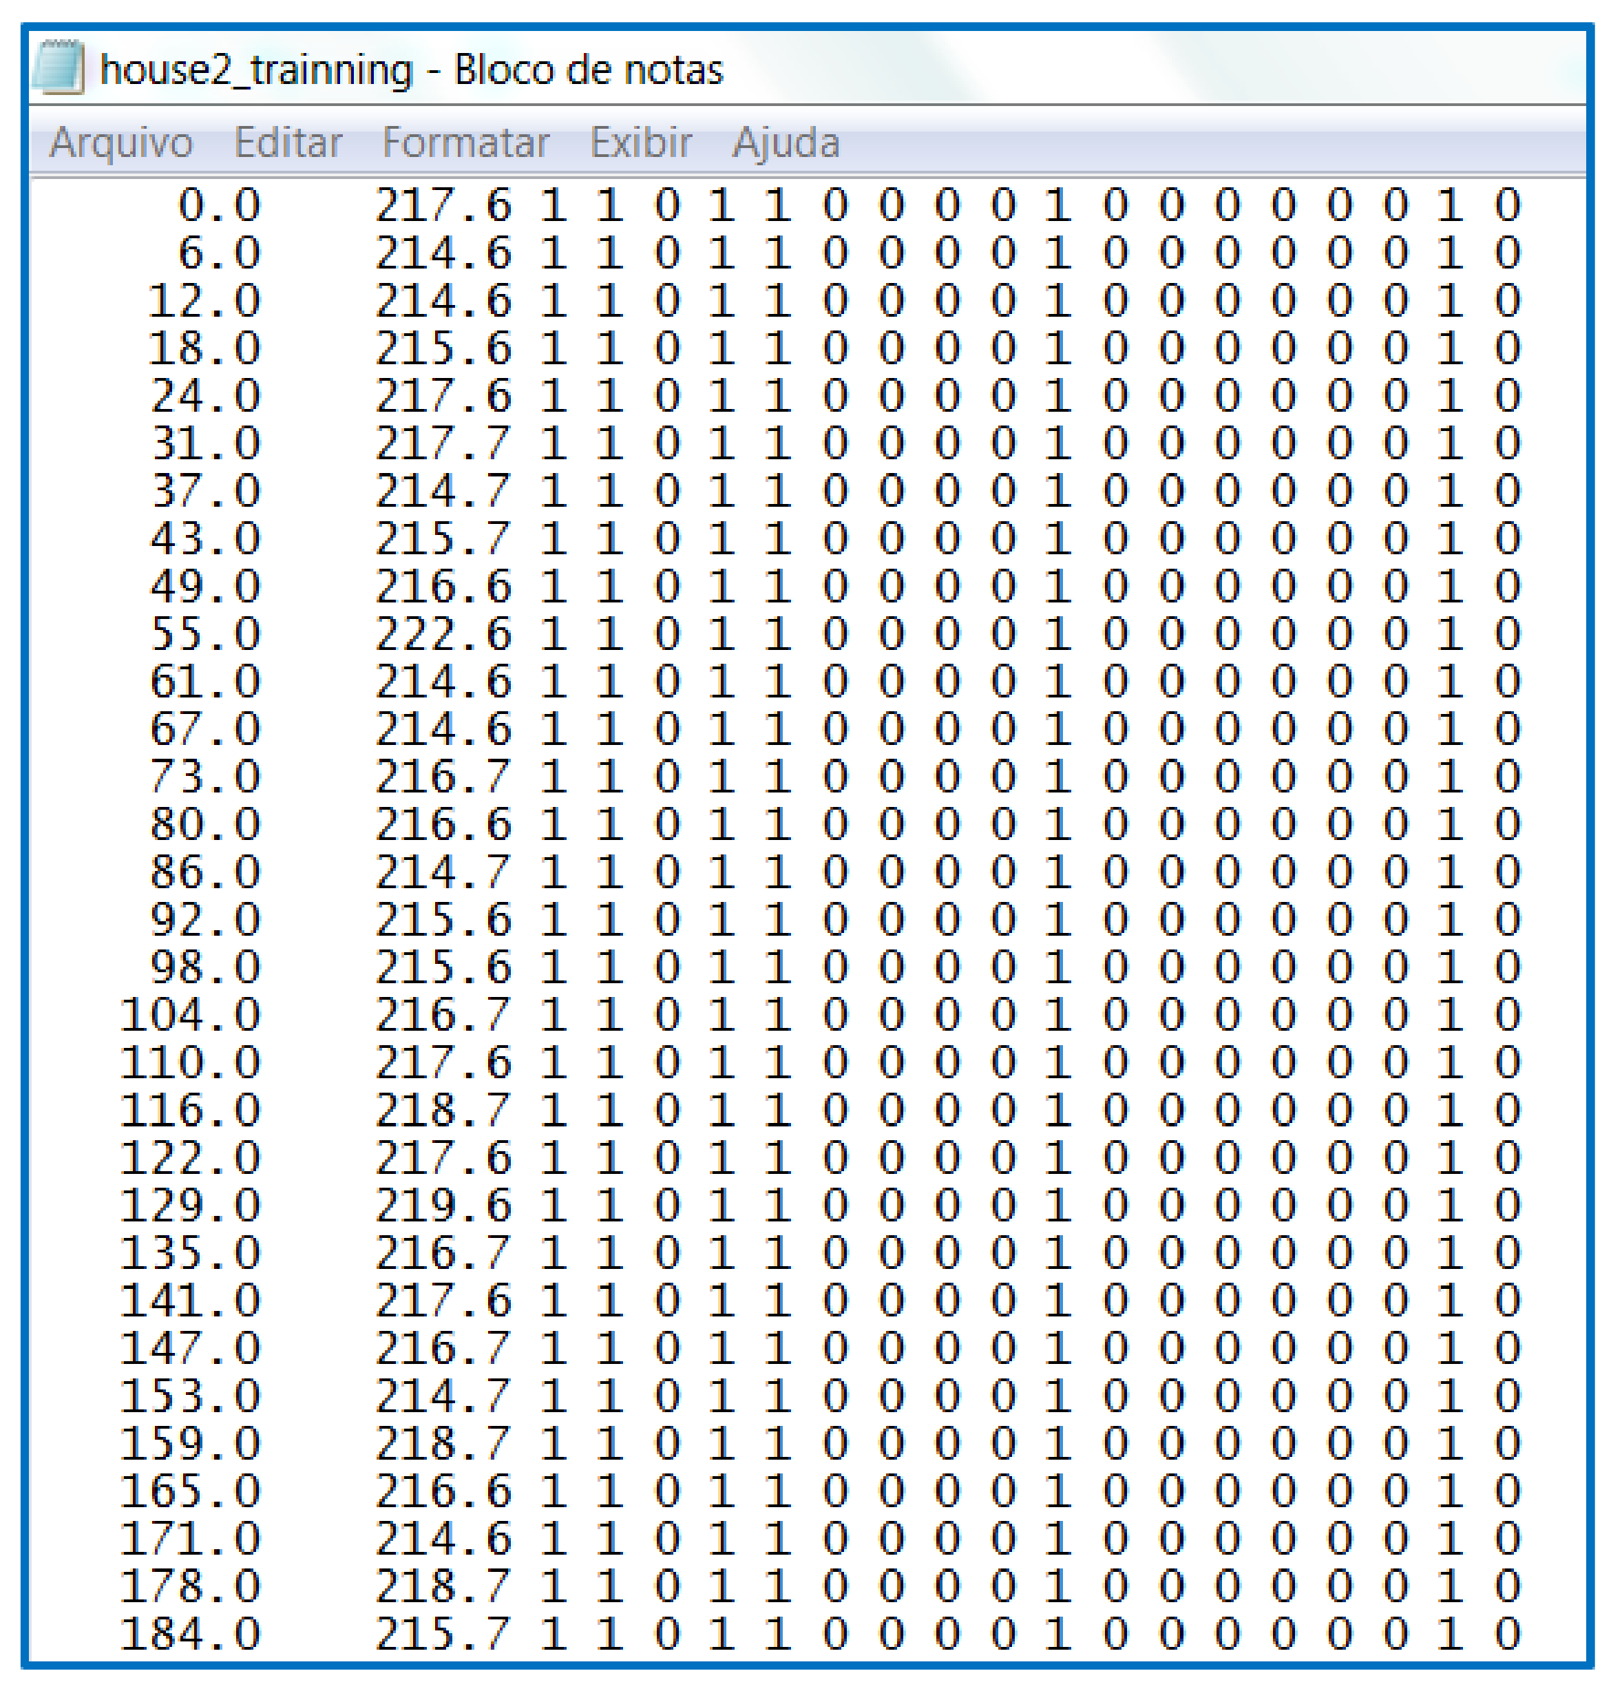This screenshot has width=1611, height=1691.
Task: Click the 216.6 value in row 49.0
Action: click(x=443, y=587)
